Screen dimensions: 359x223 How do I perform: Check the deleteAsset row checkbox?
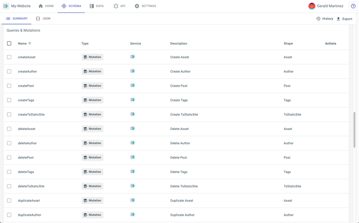click(9, 129)
